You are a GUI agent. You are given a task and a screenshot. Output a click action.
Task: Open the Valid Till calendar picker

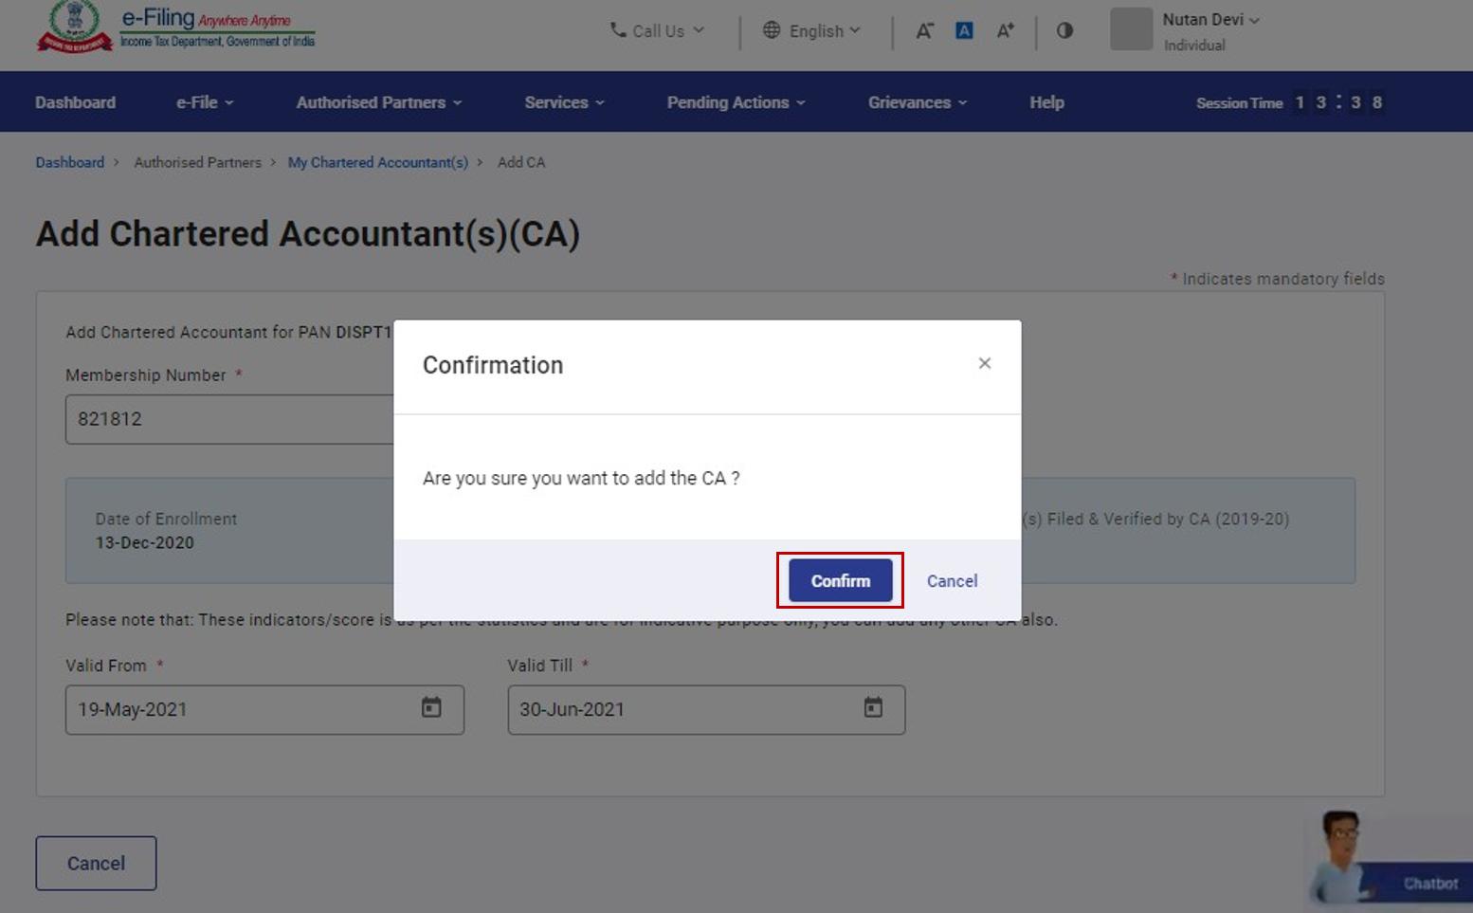click(x=873, y=707)
